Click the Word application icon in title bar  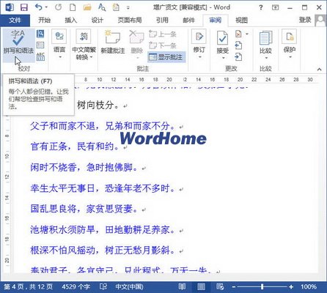(10, 7)
